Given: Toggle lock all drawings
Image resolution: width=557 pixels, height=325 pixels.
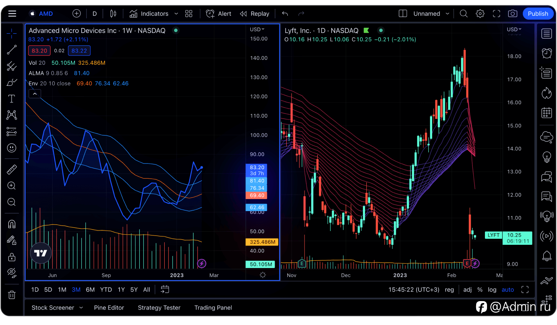Looking at the screenshot, I should pos(12,257).
